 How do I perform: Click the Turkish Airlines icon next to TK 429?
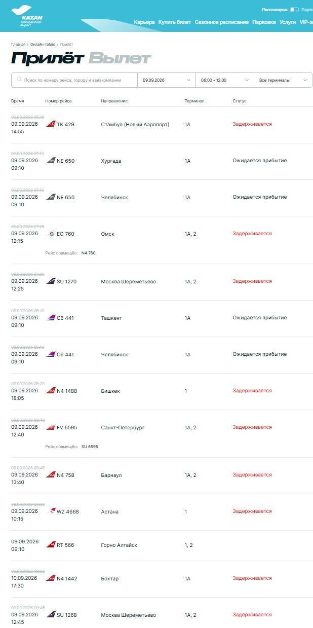point(50,124)
